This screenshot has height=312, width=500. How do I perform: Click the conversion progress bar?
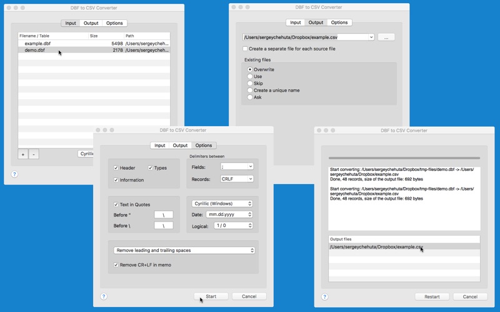point(404,158)
